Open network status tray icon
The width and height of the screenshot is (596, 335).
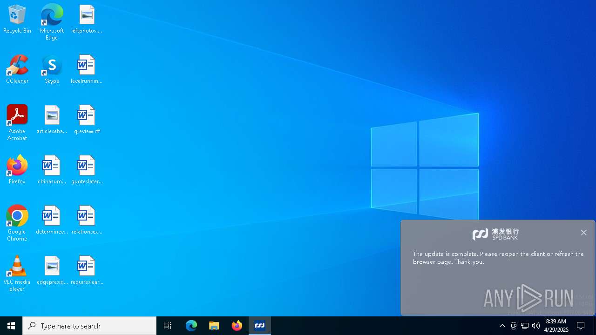point(525,326)
